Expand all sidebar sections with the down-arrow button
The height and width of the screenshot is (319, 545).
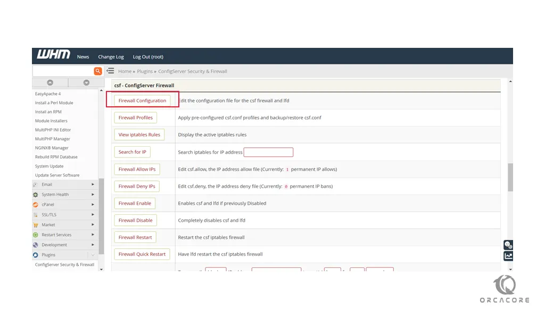pyautogui.click(x=86, y=82)
